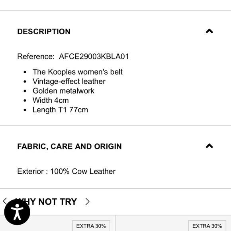The height and width of the screenshot is (231, 231).
Task: Open the left recommended product tile
Action: 57,223
